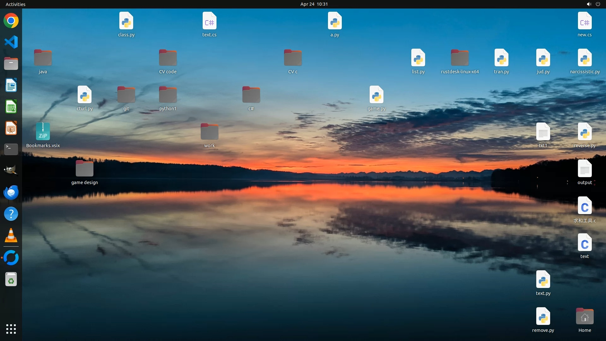The width and height of the screenshot is (606, 341).
Task: Launch Thunderbird mail from the dock
Action: 11,192
